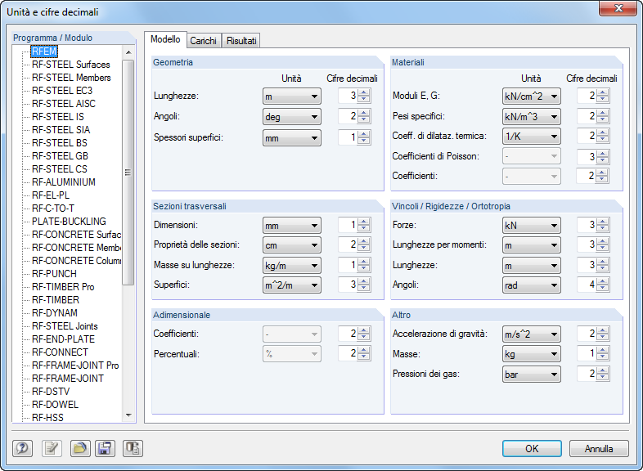
Task: Select RF-C-TO-T module
Action: [53, 209]
